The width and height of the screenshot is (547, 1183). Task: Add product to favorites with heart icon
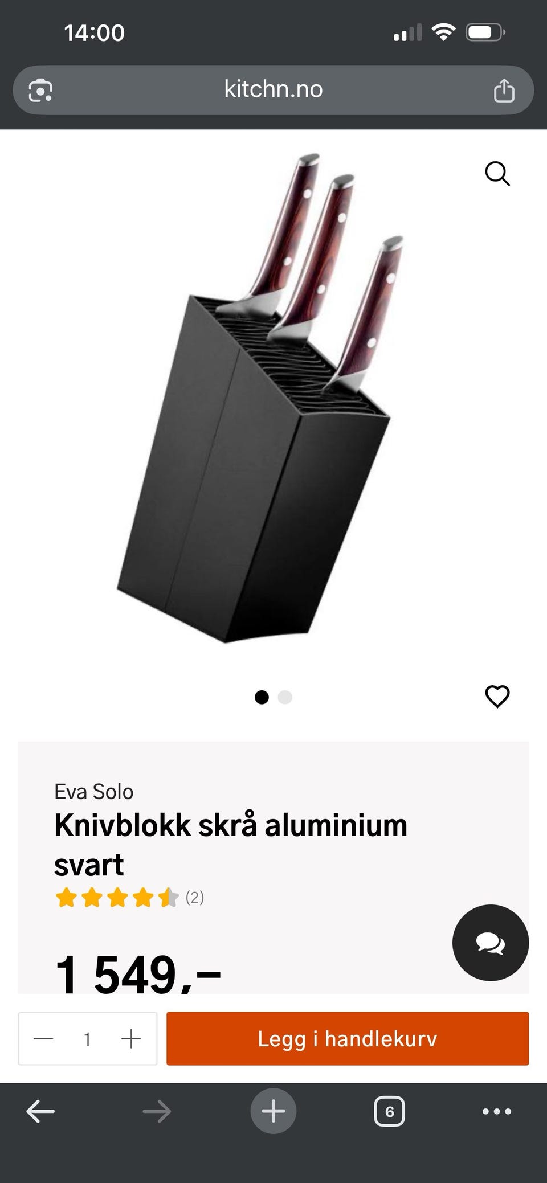click(497, 696)
